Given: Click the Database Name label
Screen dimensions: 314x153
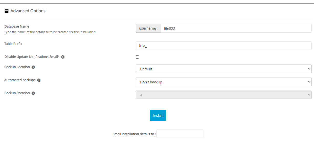Looking at the screenshot, I should [17, 26].
